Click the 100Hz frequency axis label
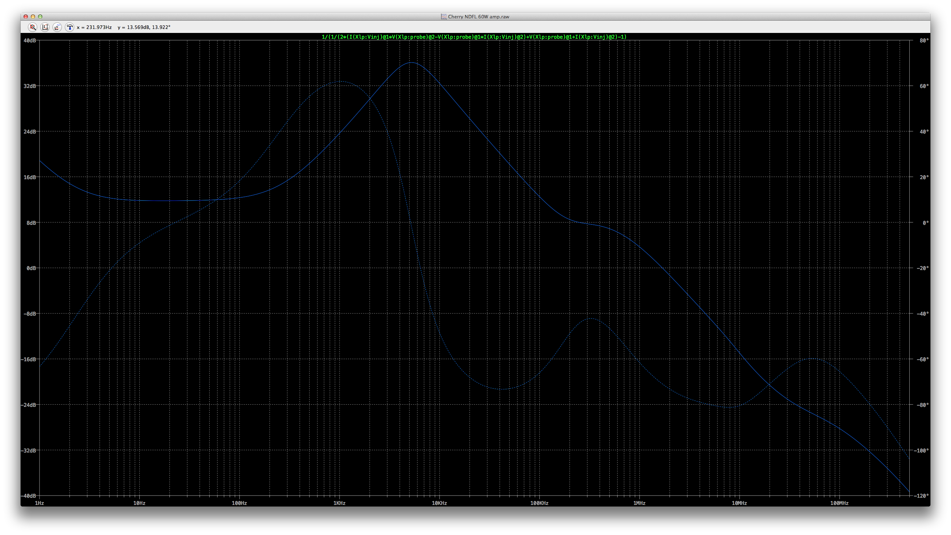Image resolution: width=951 pixels, height=535 pixels. tap(239, 503)
